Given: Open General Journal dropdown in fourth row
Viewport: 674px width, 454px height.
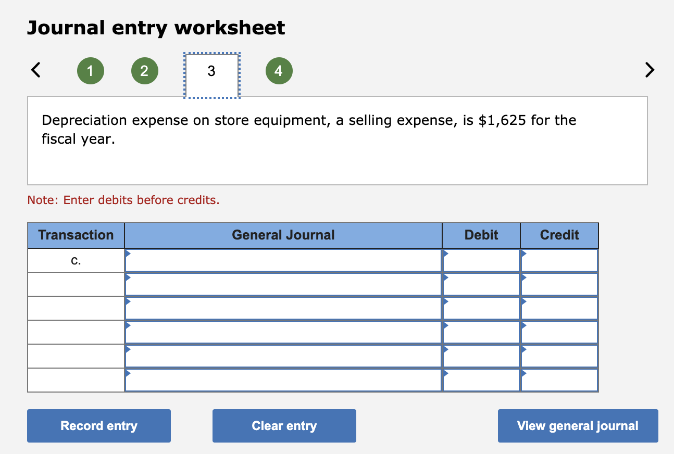Looking at the screenshot, I should coord(283,332).
